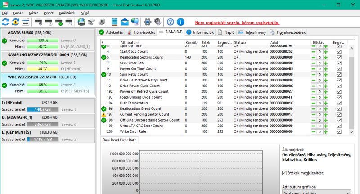Click the green plus in Disk Temperature row
Screen dimensions: 360x194
tap(325, 103)
